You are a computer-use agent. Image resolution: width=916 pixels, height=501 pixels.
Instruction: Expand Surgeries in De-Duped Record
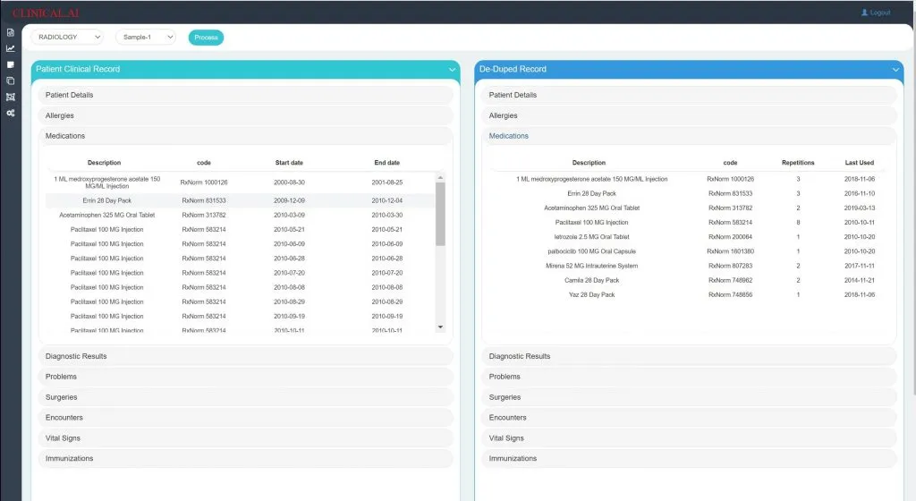[689, 397]
